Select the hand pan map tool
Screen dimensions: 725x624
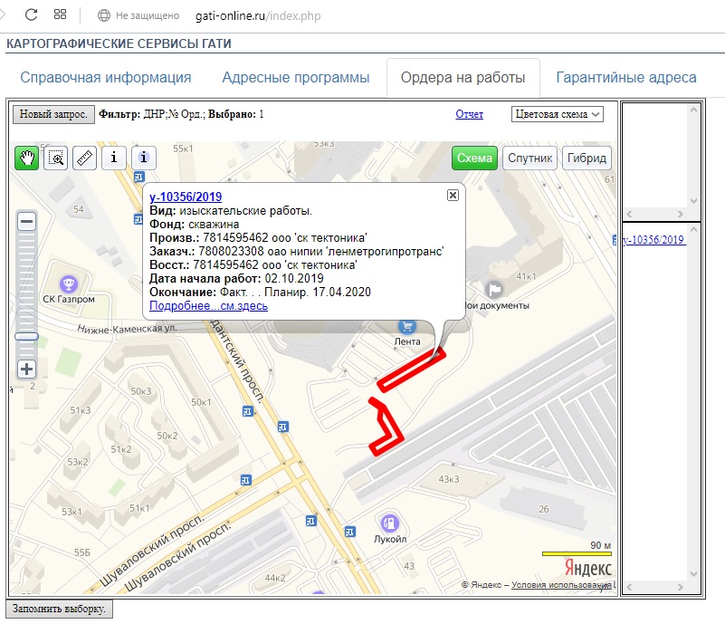[26, 158]
